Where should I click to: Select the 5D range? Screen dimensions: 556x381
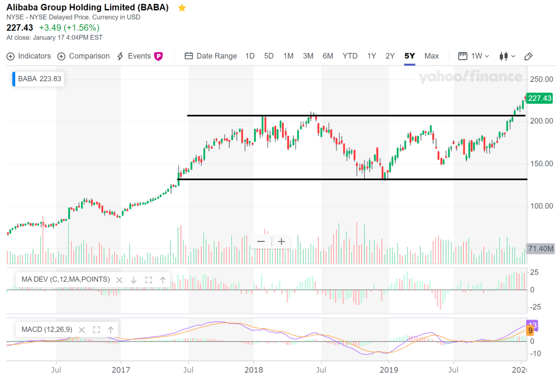pos(269,56)
